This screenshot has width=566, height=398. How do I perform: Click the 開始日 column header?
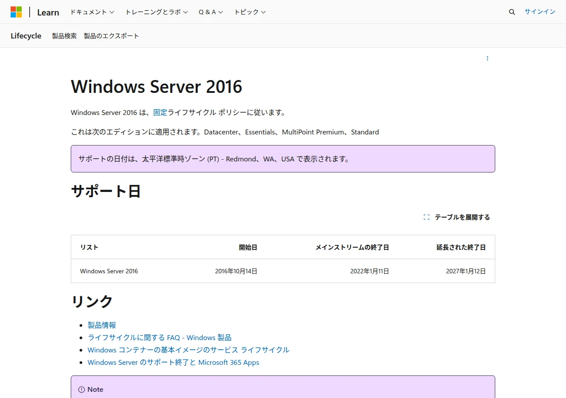248,247
